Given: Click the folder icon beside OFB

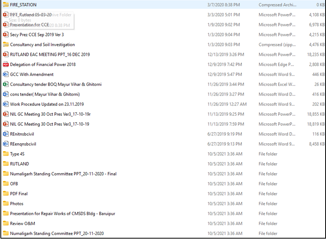Looking at the screenshot, I should coord(6,184).
